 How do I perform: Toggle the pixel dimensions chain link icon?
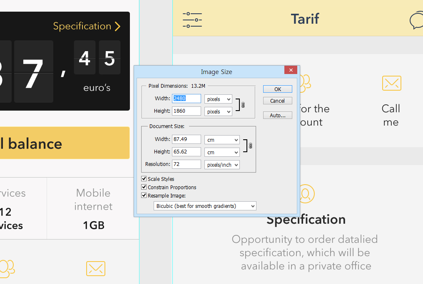tap(243, 105)
